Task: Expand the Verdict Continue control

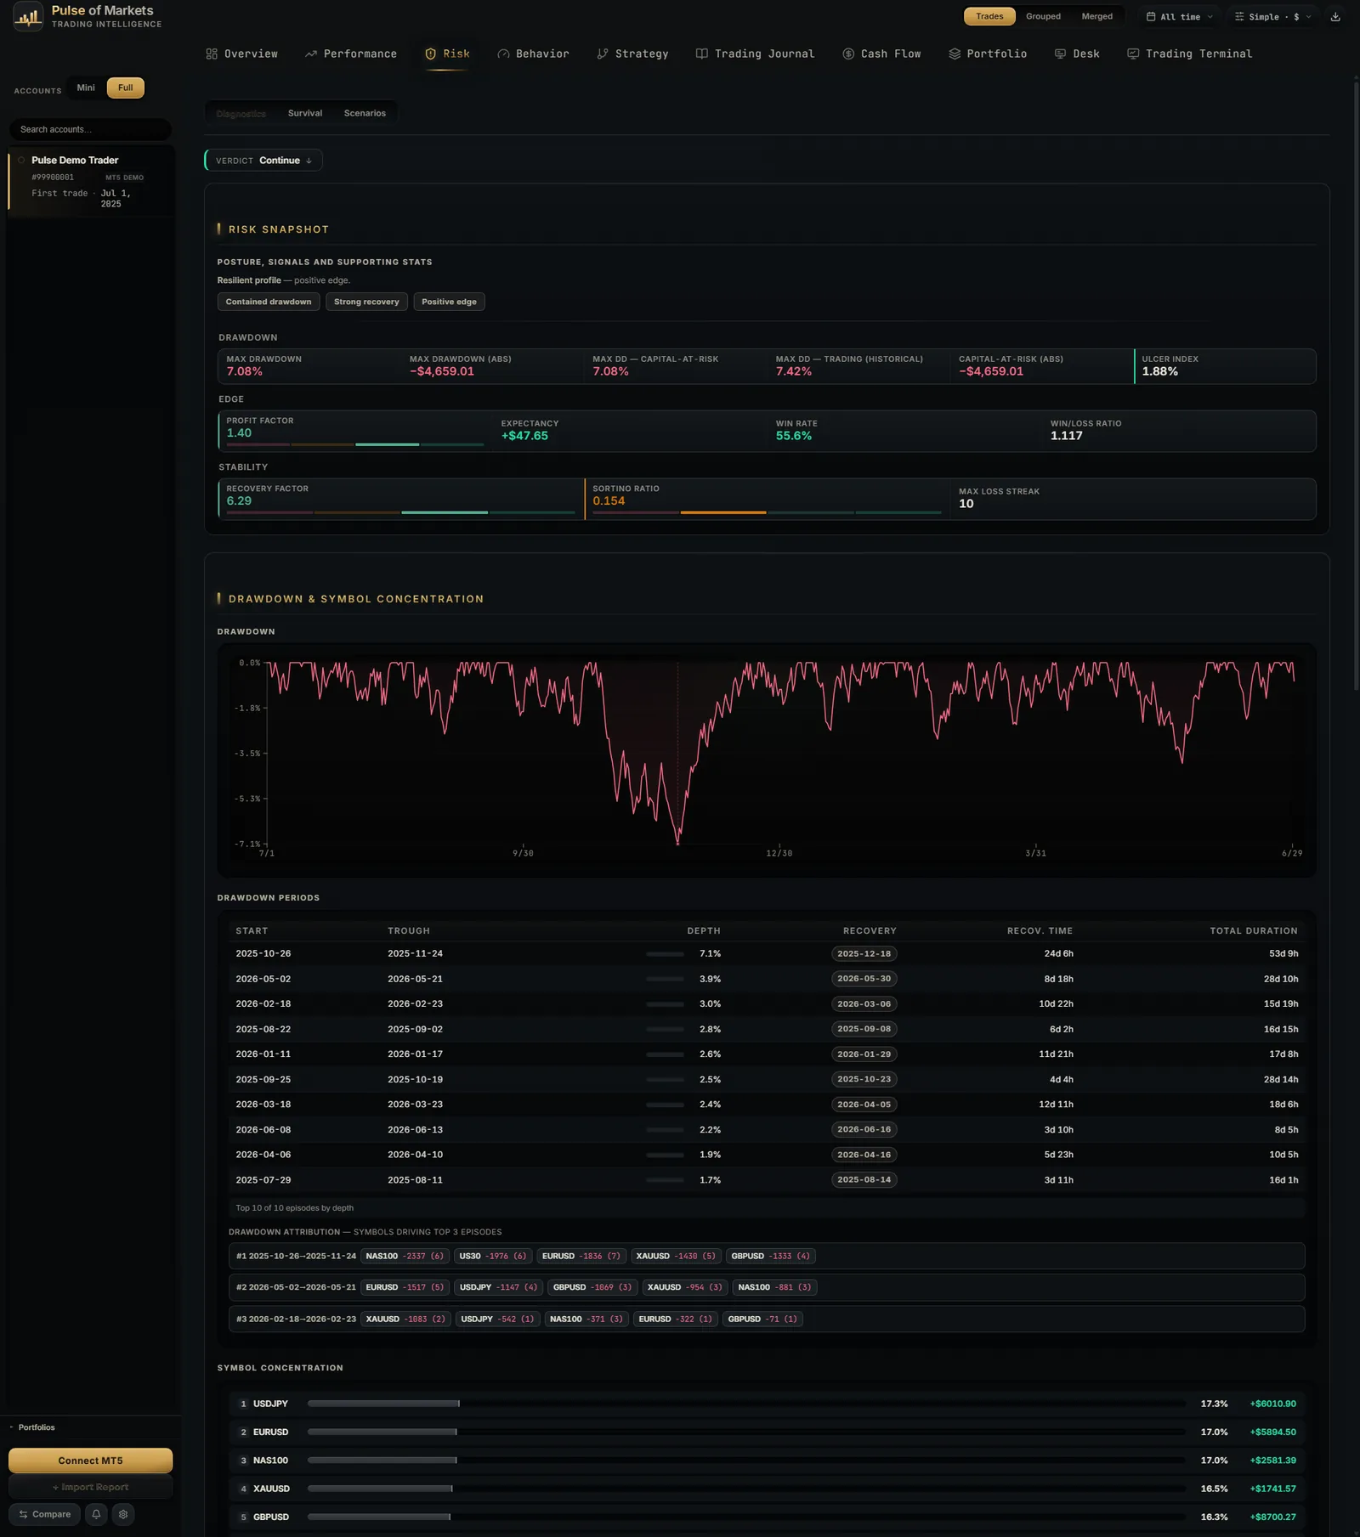Action: (263, 161)
